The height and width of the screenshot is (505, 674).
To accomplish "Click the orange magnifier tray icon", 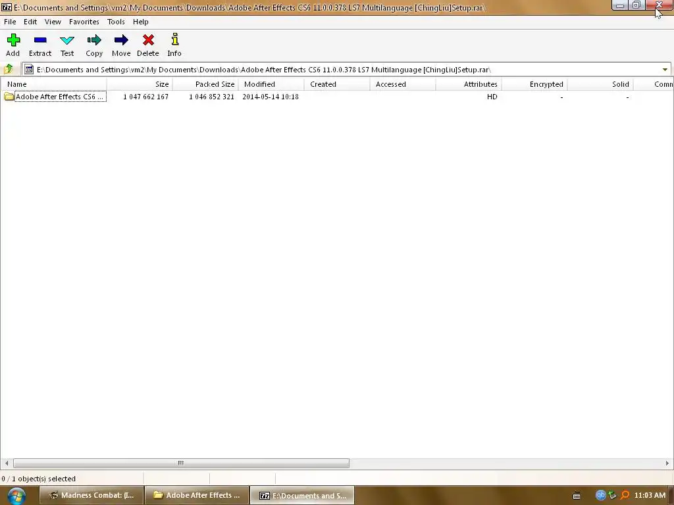I will point(625,495).
